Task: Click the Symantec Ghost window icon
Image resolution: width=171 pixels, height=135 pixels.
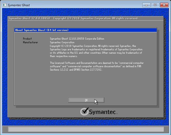Action: (4, 5)
